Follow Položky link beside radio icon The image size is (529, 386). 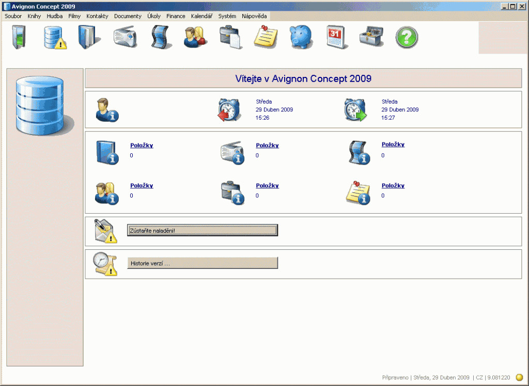point(267,146)
